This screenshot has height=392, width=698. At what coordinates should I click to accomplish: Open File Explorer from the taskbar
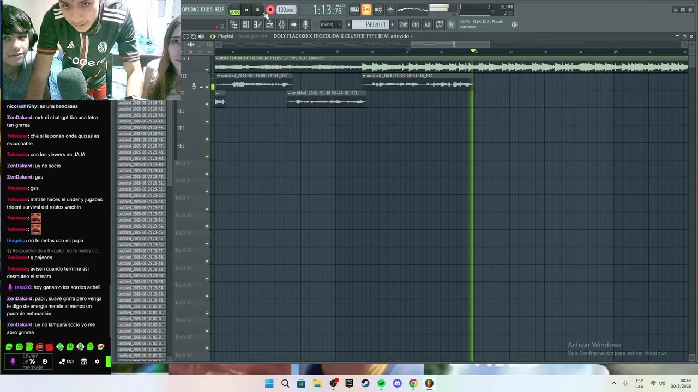[x=317, y=383]
